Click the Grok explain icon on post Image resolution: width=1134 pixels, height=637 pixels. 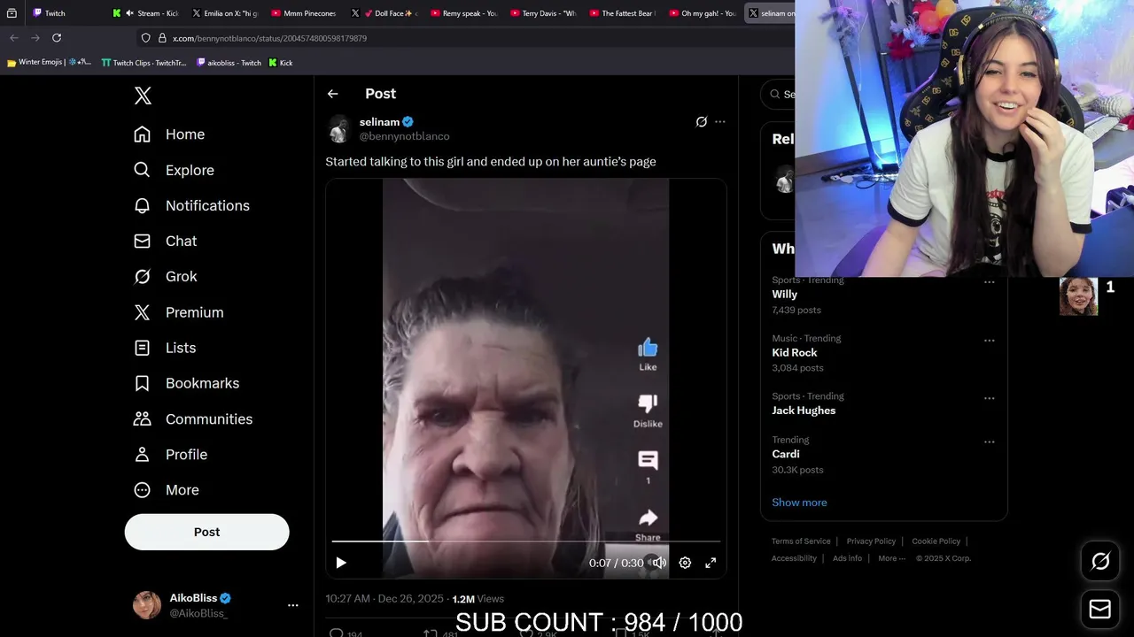[701, 122]
